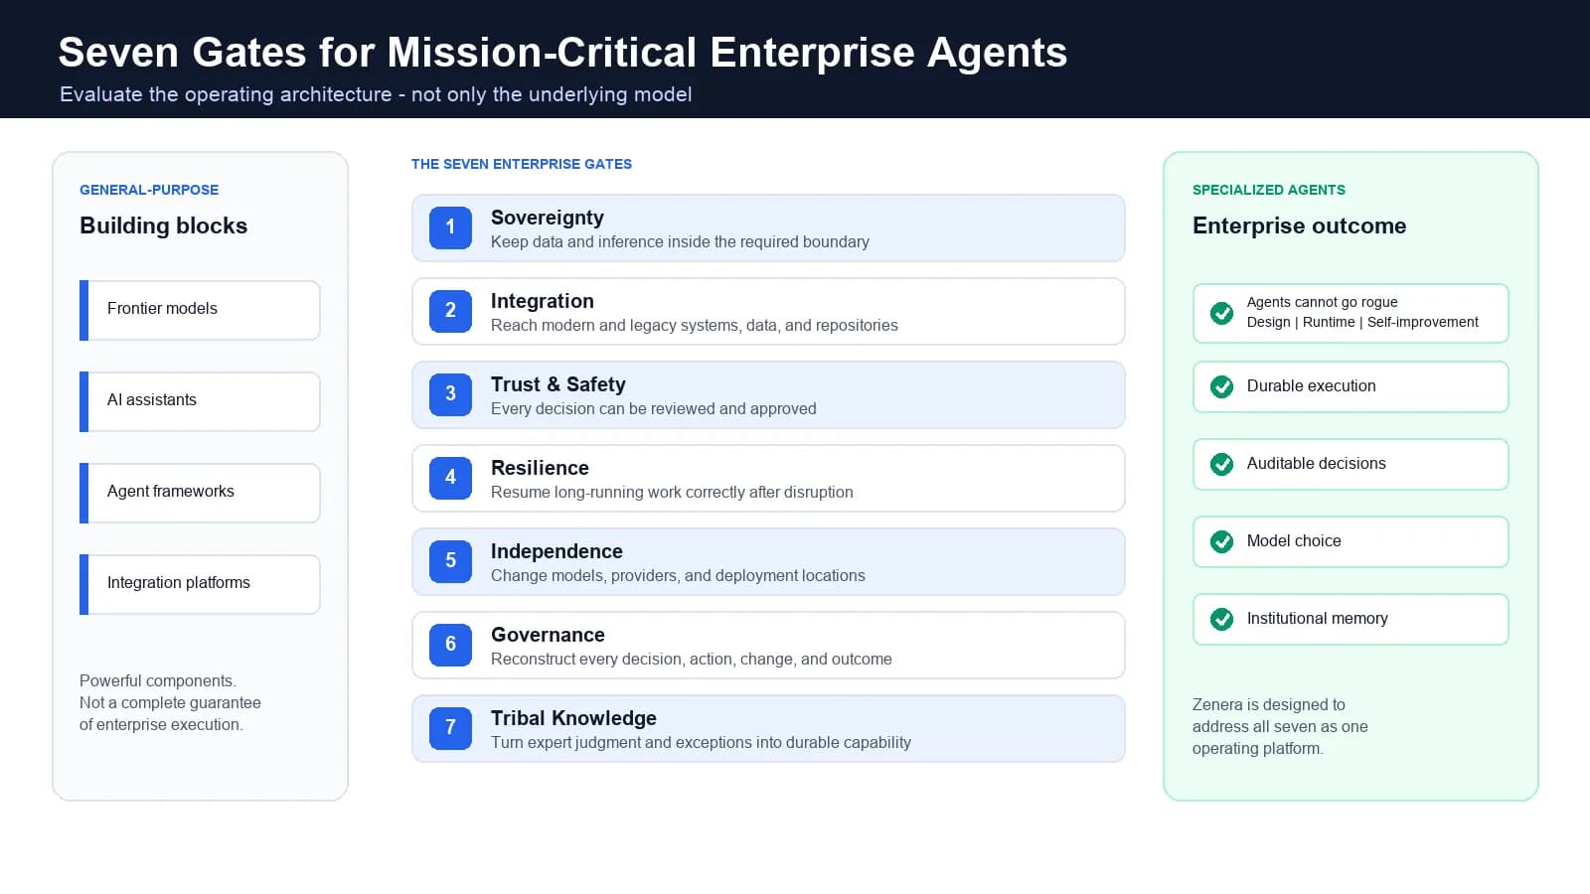
Task: Select the Agent frameworks card
Action: [200, 493]
